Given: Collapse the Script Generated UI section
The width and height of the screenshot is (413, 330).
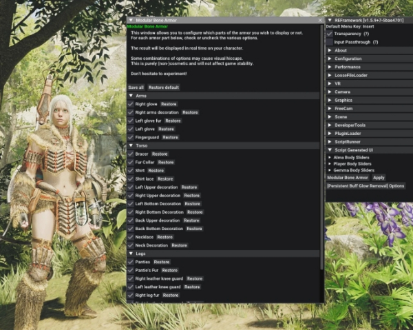Looking at the screenshot, I should 370,150.
